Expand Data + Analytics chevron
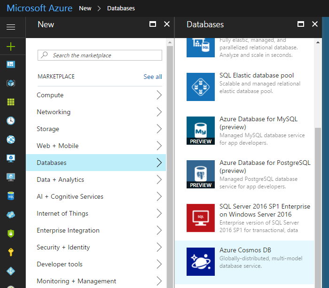This screenshot has width=329, height=288. tap(159, 179)
